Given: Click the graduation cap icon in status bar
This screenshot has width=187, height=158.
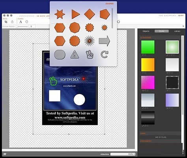Looking at the screenshot, I should (x=5, y=154).
